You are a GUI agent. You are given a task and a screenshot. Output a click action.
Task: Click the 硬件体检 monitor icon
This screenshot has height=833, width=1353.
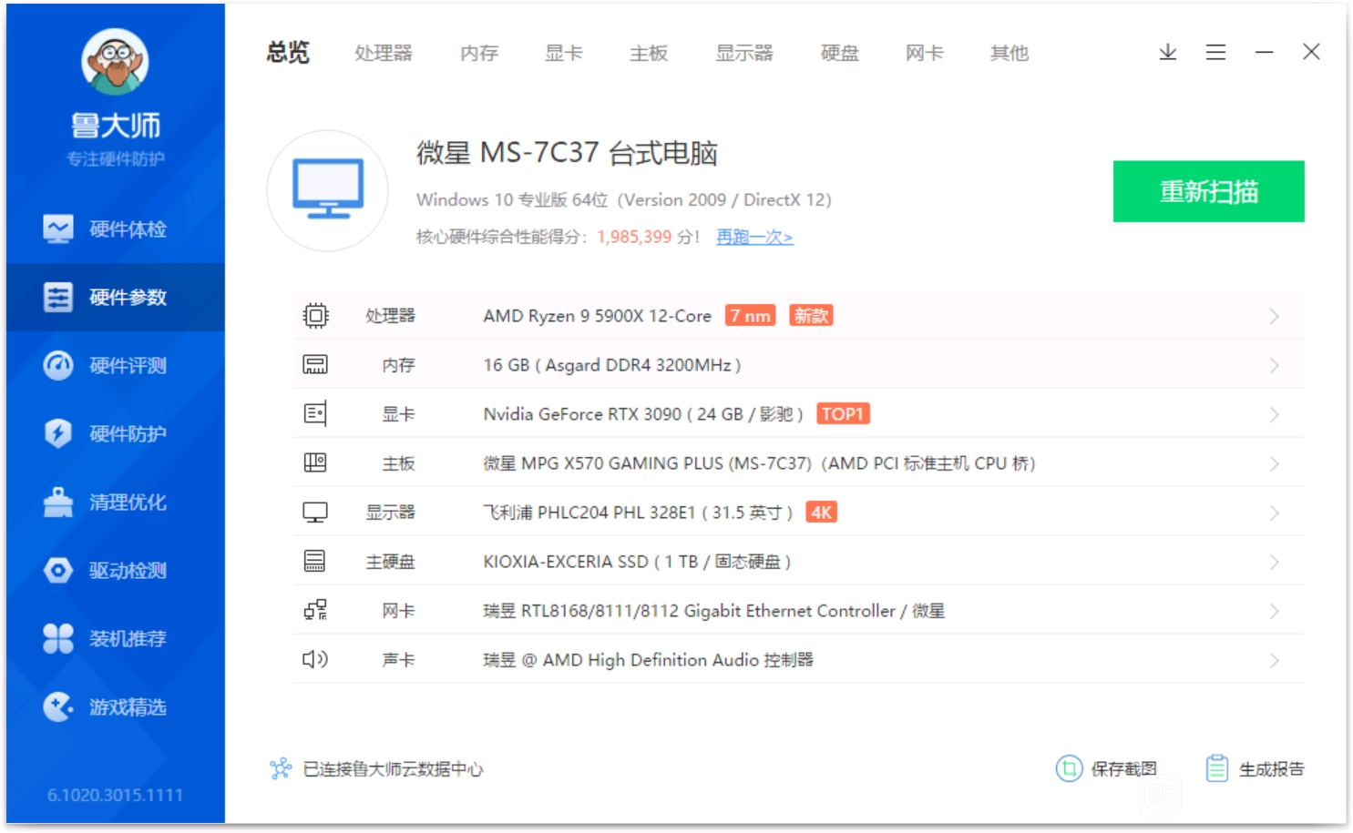58,229
